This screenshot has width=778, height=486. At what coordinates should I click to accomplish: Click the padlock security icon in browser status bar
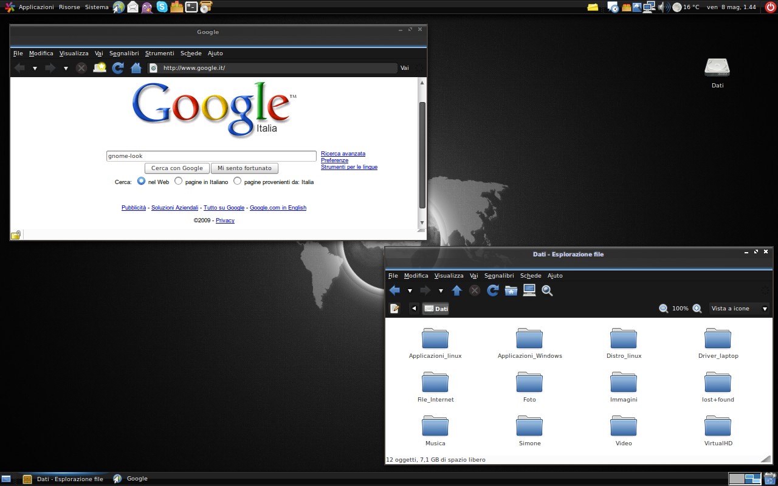tap(16, 235)
